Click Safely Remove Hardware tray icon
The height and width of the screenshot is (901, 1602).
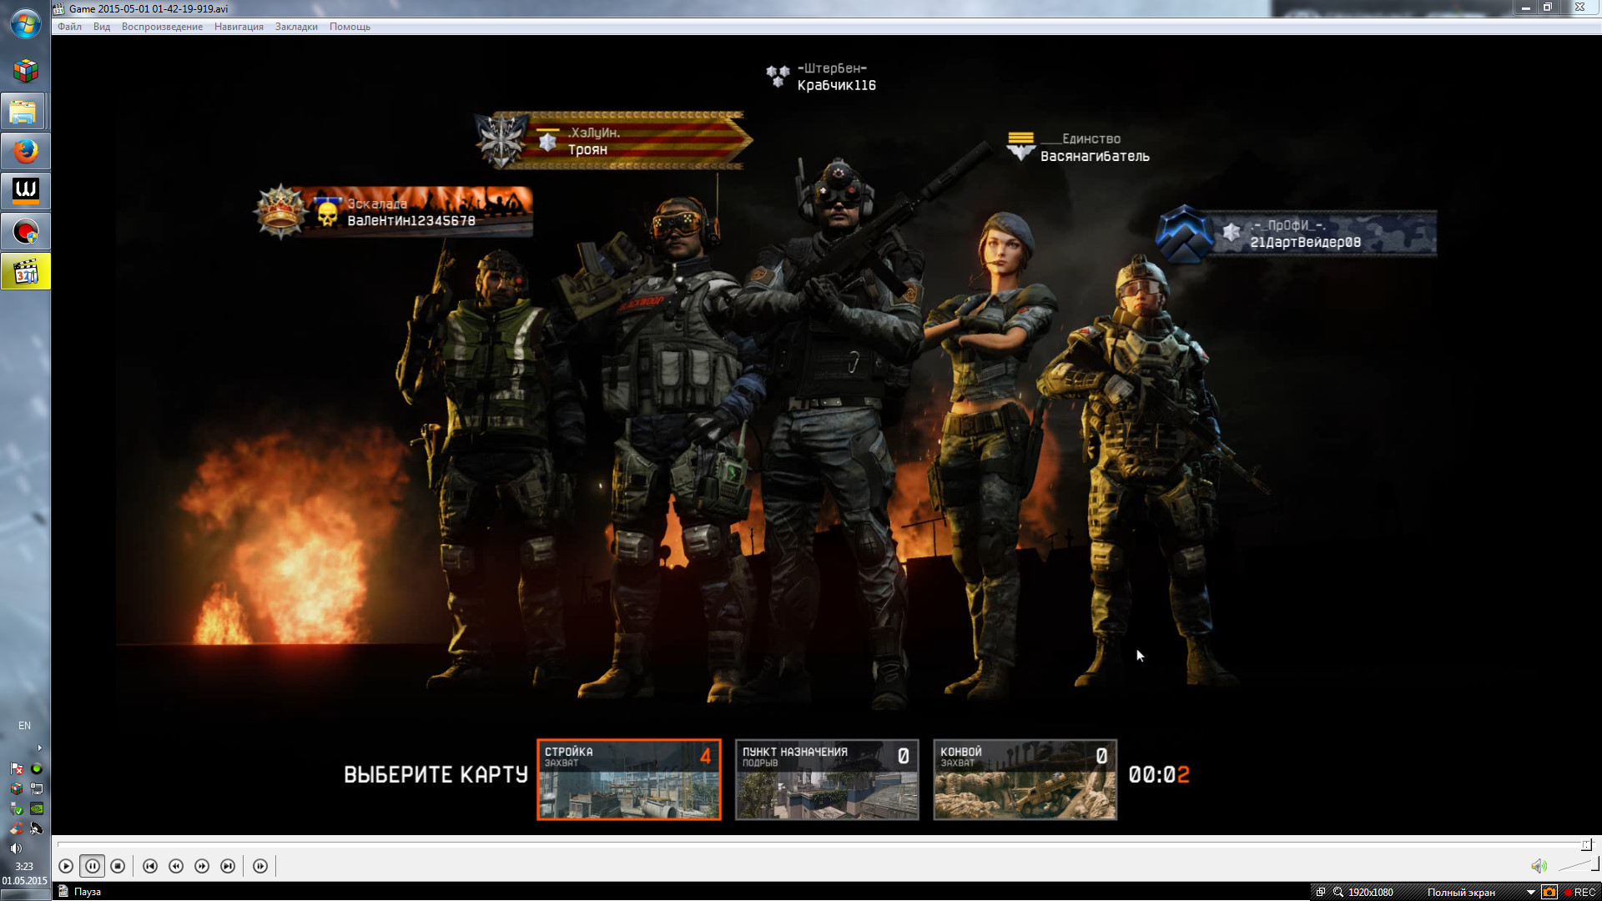click(x=17, y=808)
